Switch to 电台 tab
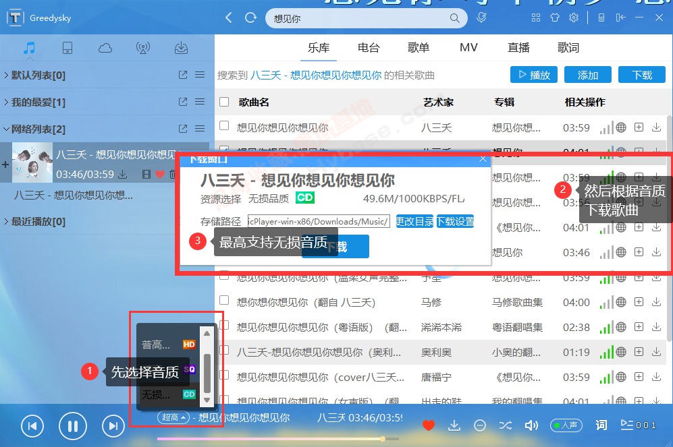This screenshot has width=673, height=447. click(369, 48)
